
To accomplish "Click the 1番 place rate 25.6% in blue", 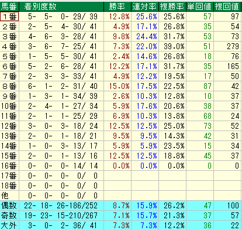I will pos(147,16).
